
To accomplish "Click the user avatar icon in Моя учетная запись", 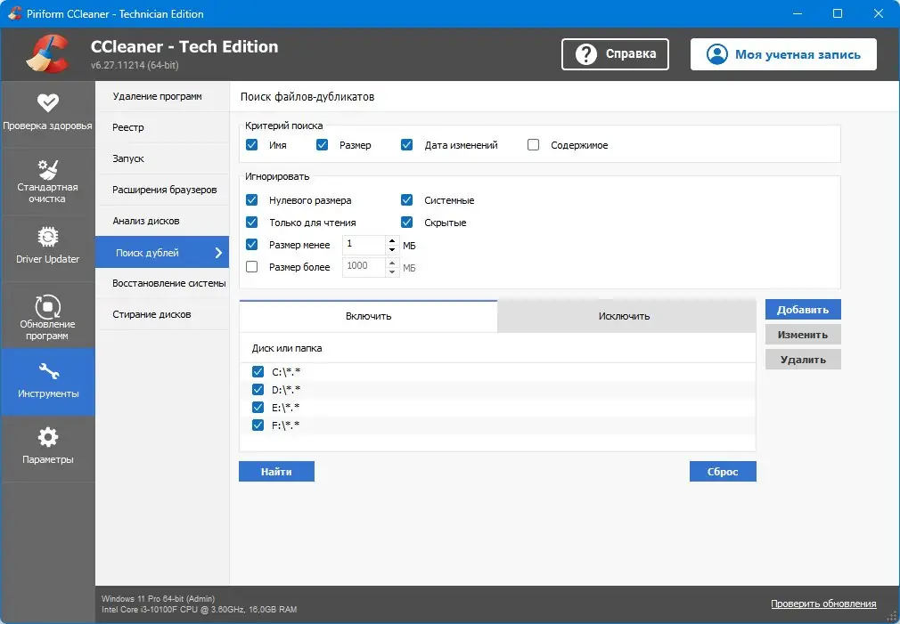I will click(x=717, y=54).
